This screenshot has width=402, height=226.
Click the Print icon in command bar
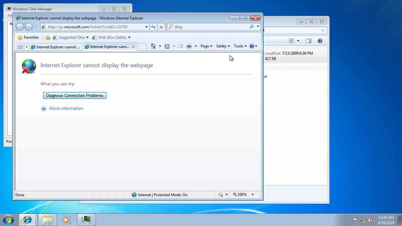click(x=189, y=46)
